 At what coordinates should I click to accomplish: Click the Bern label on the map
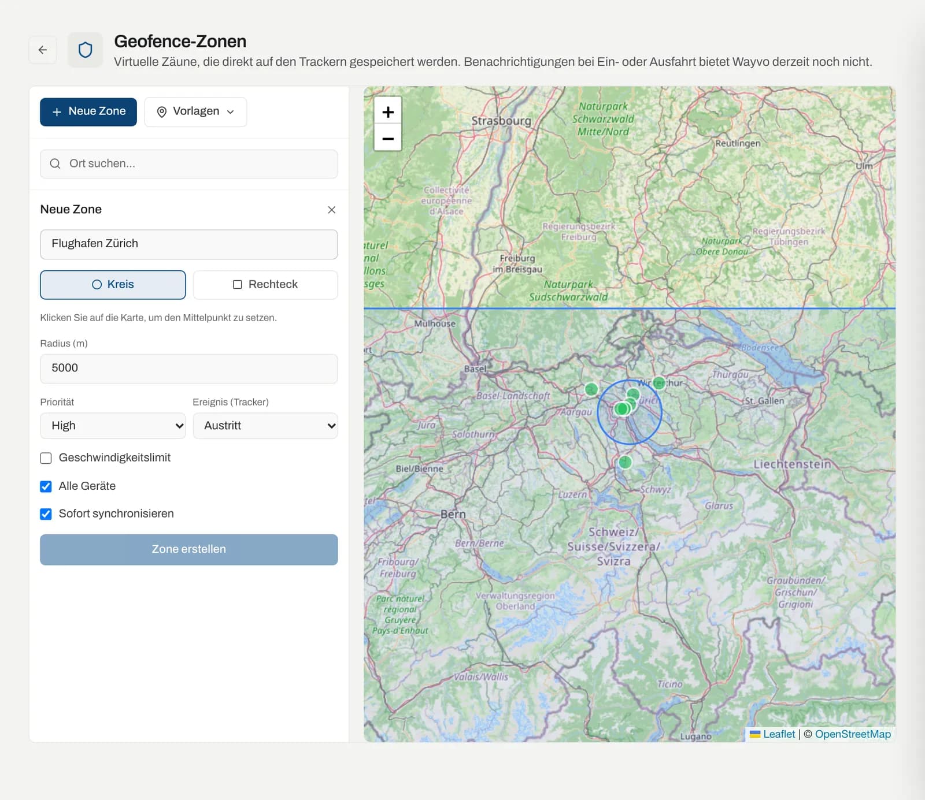pos(453,514)
